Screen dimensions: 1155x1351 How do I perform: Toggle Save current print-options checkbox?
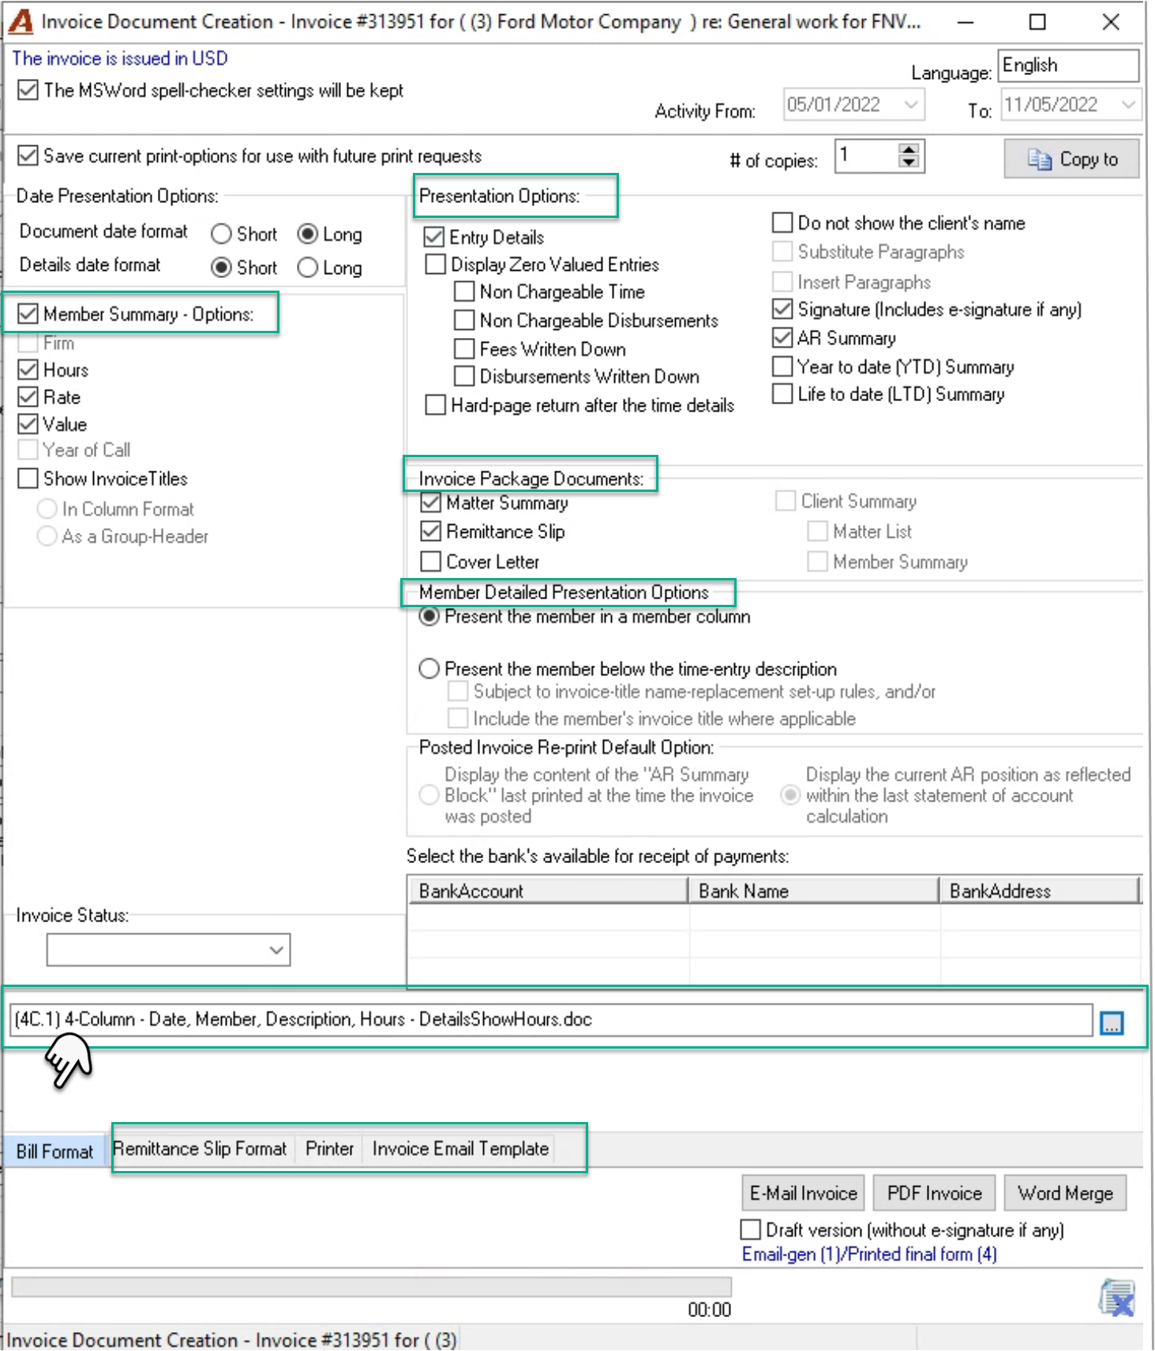coord(28,156)
